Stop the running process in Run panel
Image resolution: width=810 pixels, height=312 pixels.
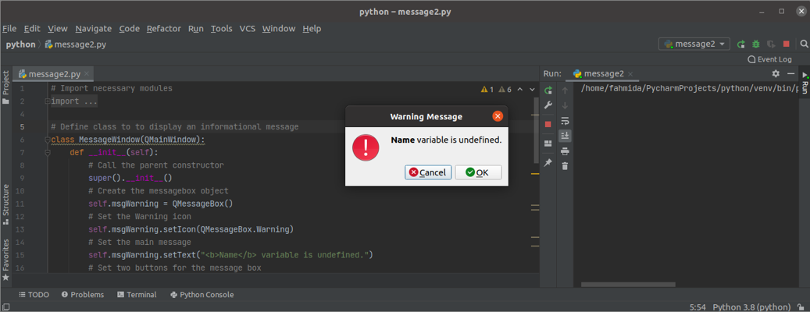(x=548, y=124)
